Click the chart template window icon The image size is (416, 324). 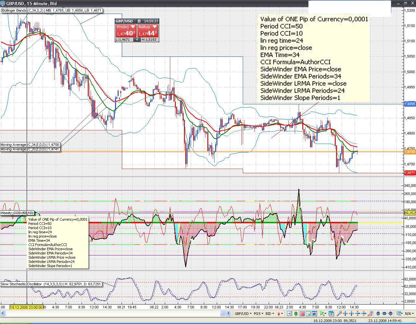pyautogui.click(x=331, y=314)
